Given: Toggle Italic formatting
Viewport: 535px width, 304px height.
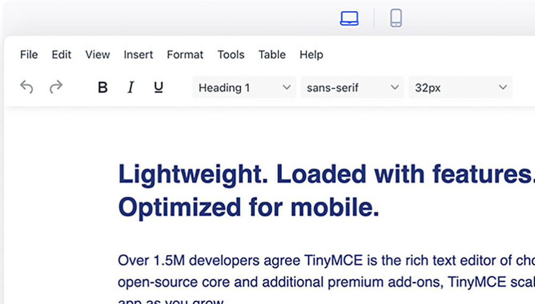Looking at the screenshot, I should [x=131, y=88].
